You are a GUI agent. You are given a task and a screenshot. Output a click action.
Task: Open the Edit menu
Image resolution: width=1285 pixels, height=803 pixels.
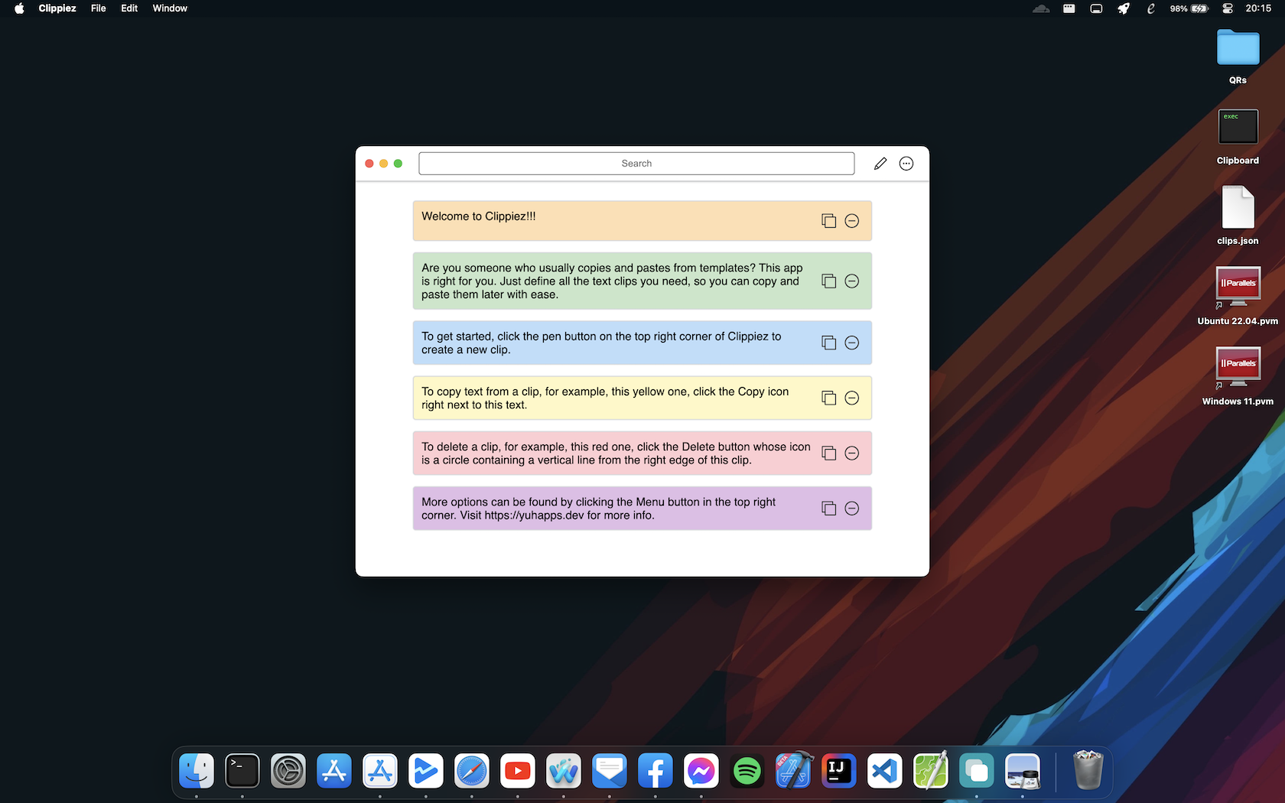[x=129, y=8]
